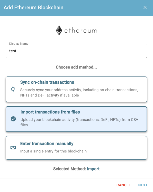Click the NEXT button
This screenshot has width=153, height=192.
pos(143,185)
